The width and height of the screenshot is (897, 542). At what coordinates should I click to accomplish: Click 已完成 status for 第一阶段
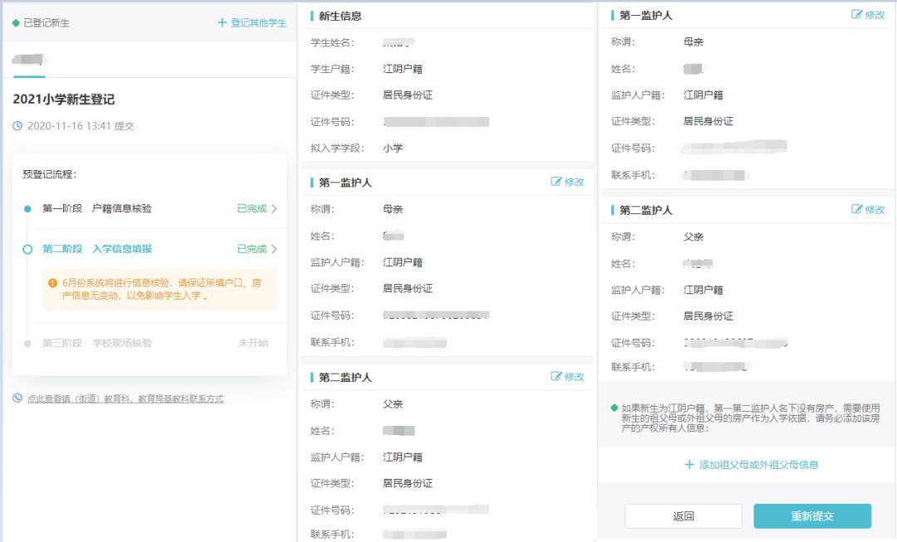pyautogui.click(x=252, y=208)
